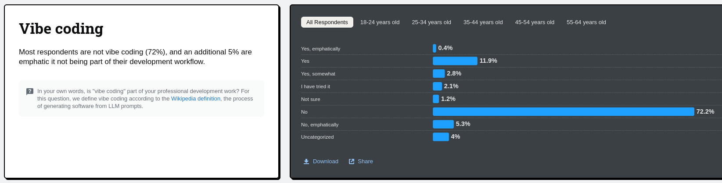Switch to 18-24 years old tab

click(x=380, y=22)
